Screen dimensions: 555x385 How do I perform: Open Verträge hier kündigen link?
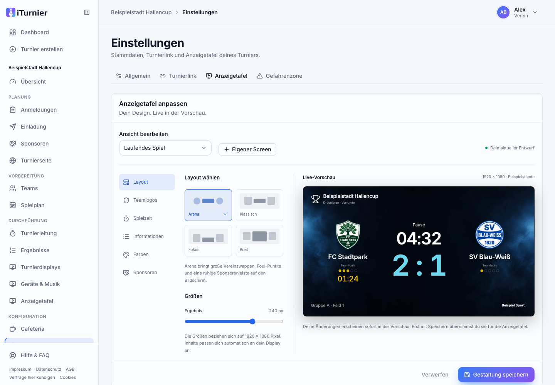pos(32,377)
